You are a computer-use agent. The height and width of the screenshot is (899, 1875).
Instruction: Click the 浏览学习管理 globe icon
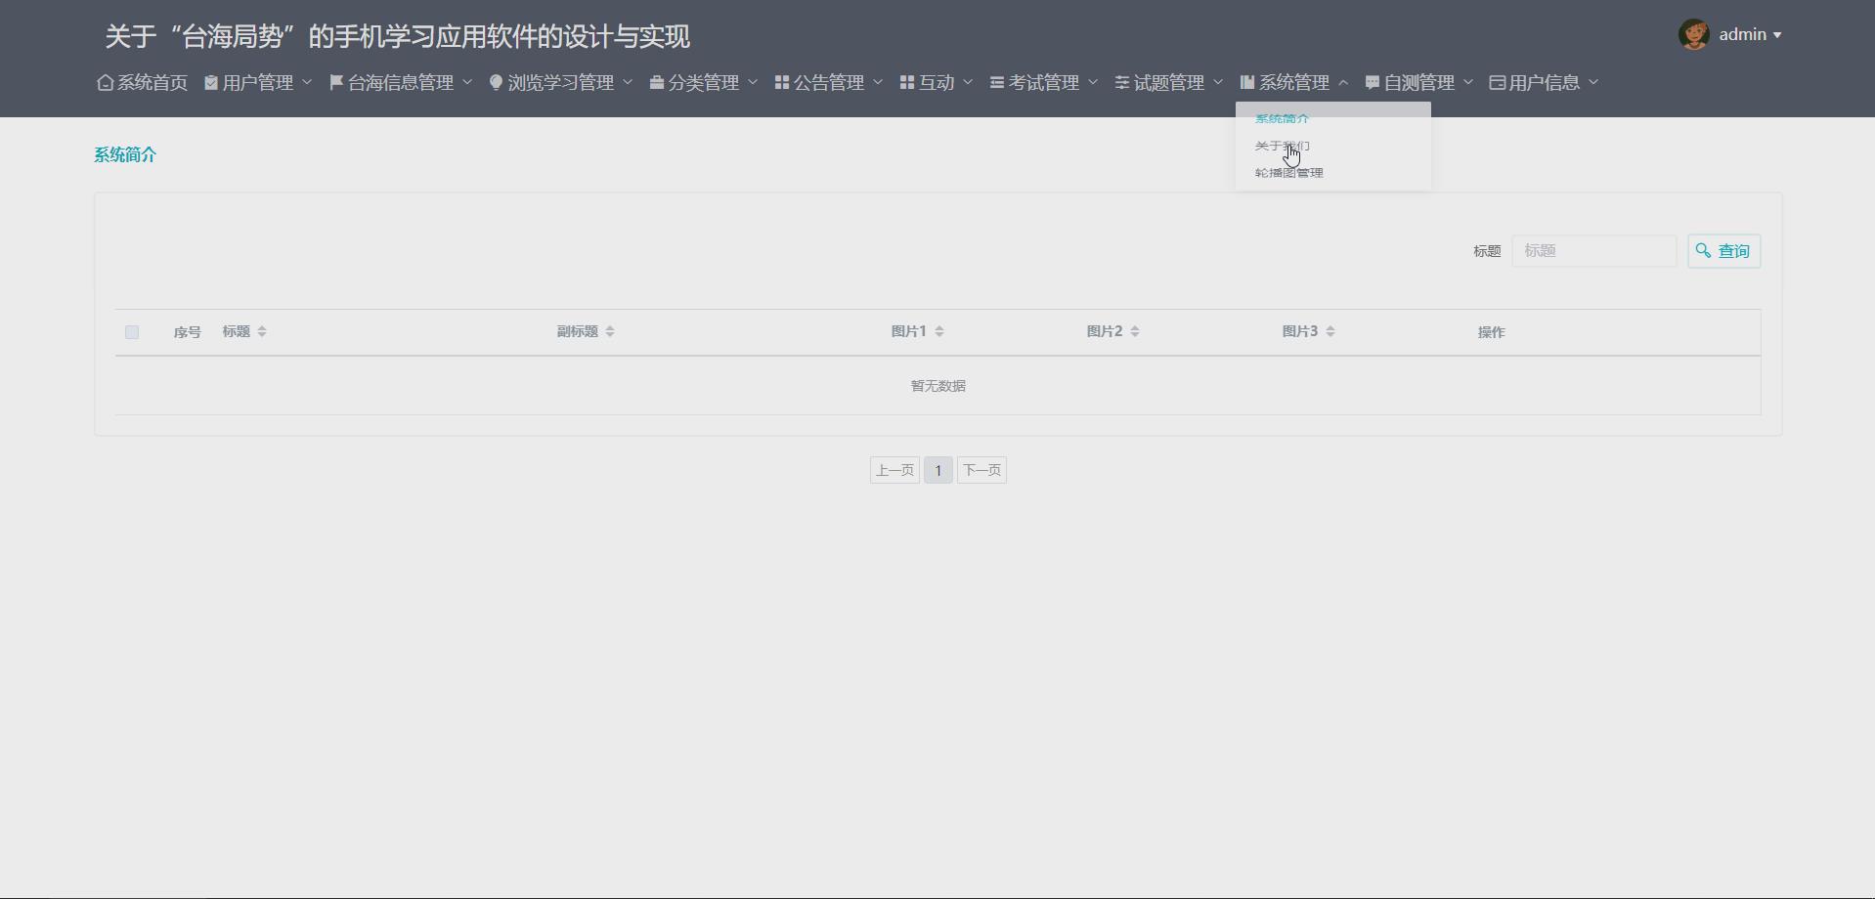tap(496, 82)
